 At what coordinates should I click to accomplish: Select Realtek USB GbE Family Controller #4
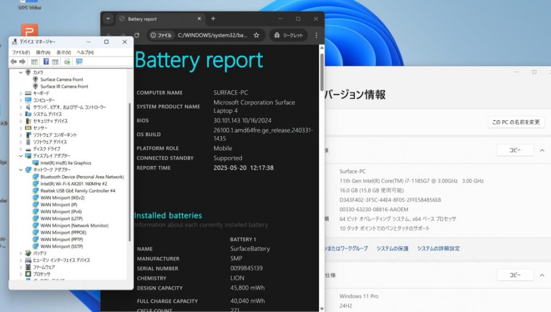(78, 191)
